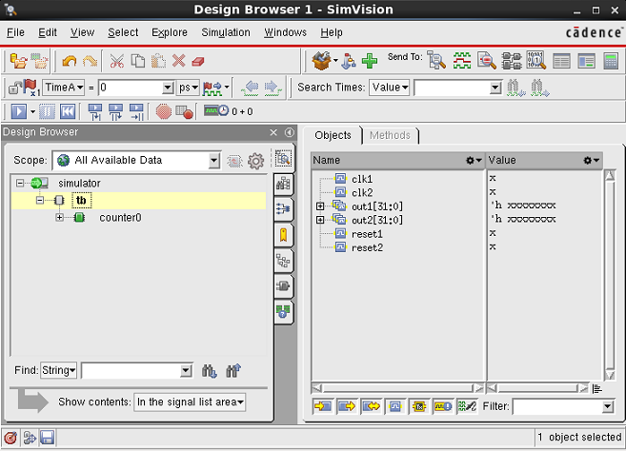Toggle the show inouts filter button
Screen dimensions: 626x451
pyautogui.click(x=371, y=406)
